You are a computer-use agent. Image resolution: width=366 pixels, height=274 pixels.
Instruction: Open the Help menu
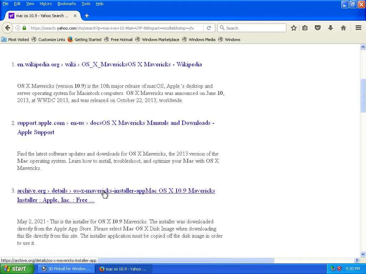point(99,4)
